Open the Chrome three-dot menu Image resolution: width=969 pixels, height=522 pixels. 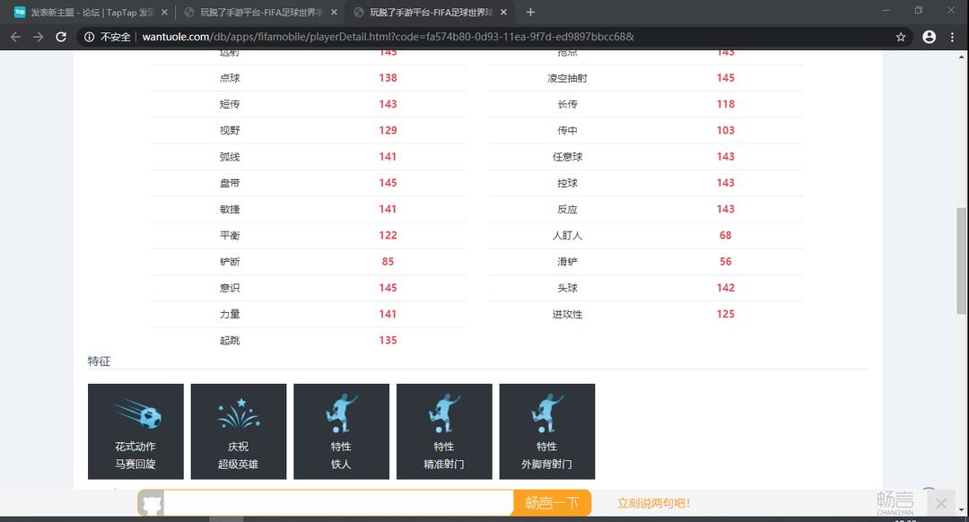(952, 37)
